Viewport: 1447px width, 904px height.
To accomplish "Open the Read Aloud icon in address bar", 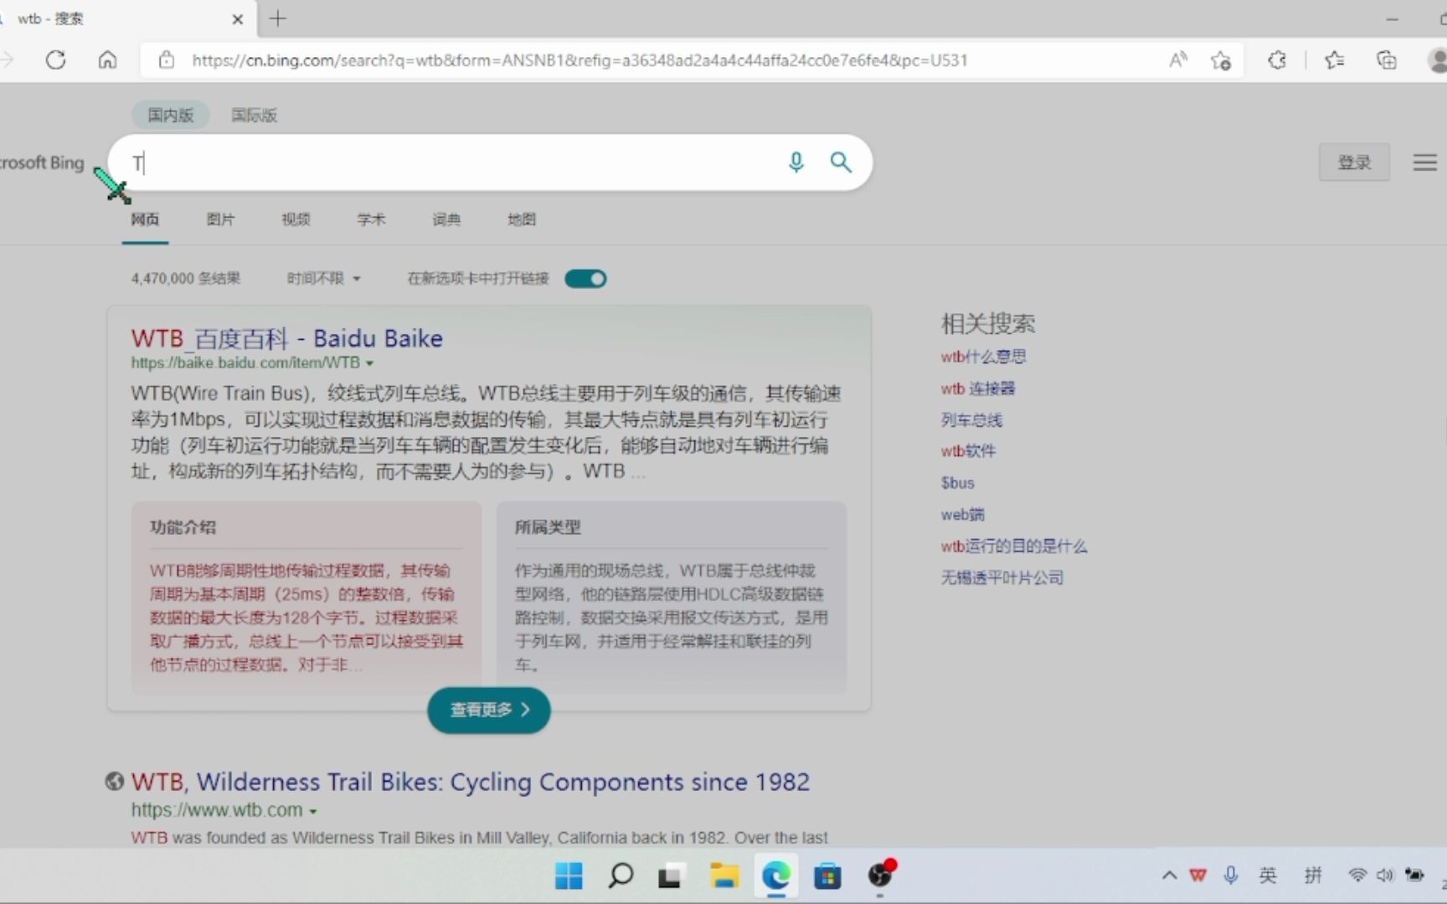I will tap(1178, 60).
